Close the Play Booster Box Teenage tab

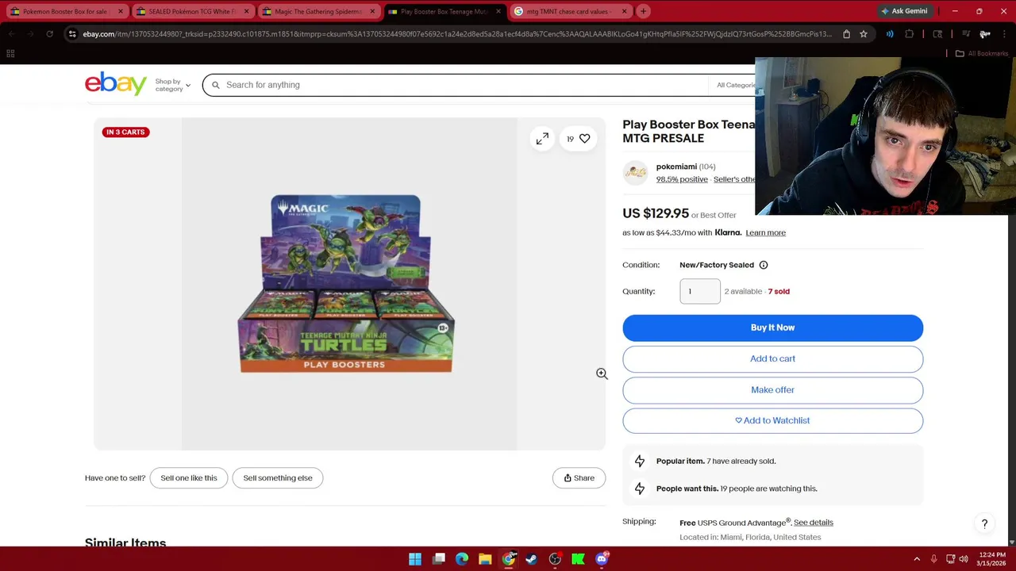click(x=498, y=11)
